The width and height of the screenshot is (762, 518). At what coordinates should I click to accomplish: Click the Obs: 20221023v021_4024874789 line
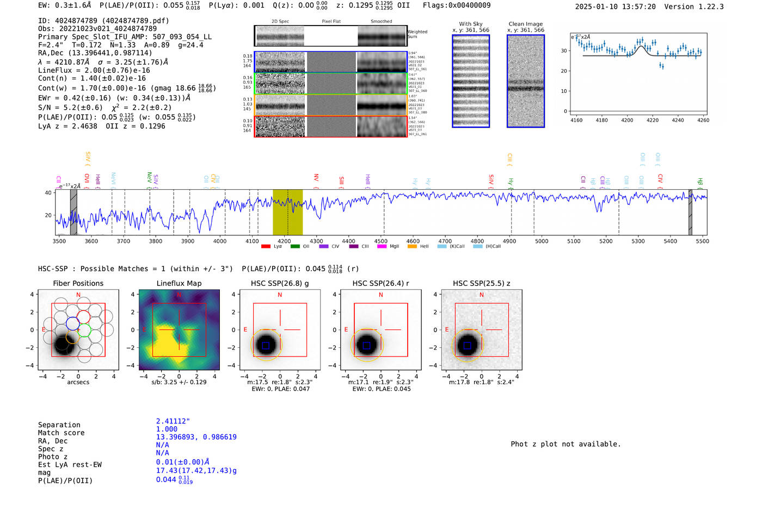point(97,29)
